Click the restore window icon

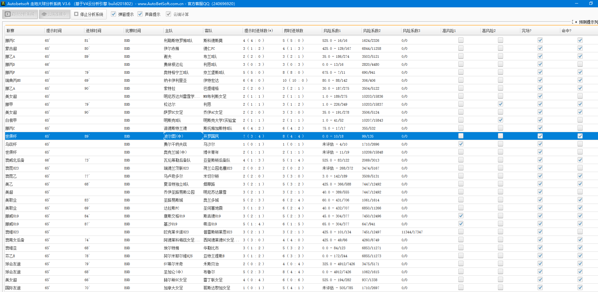(591, 4)
